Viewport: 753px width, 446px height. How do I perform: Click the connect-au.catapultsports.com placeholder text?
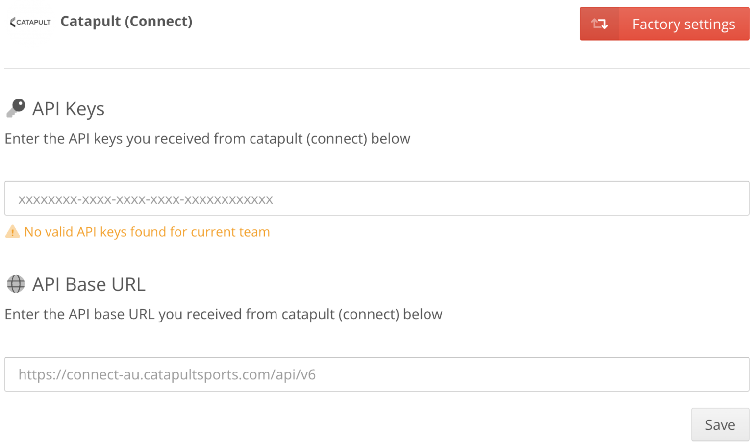click(x=167, y=374)
